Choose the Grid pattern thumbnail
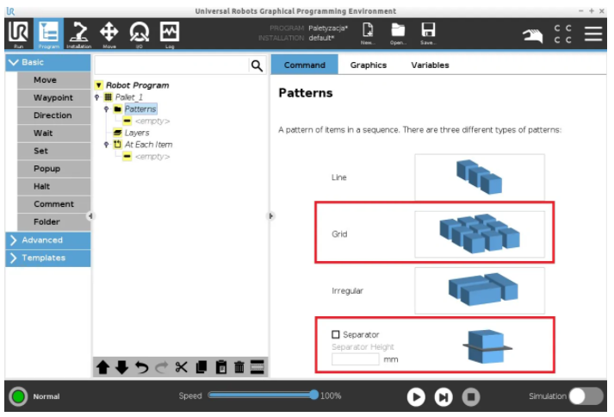Image resolution: width=614 pixels, height=417 pixels. (480, 234)
